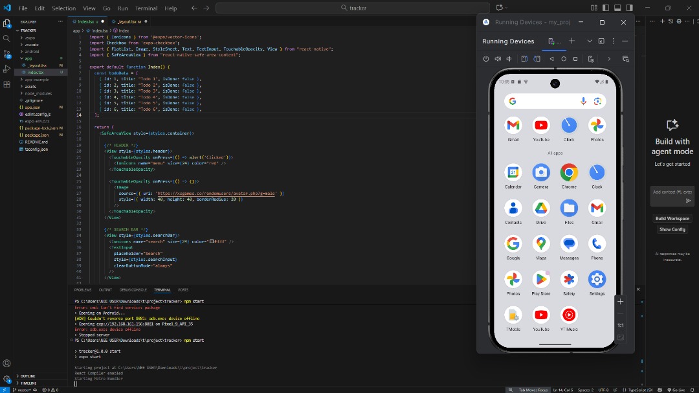Switch to the PROBLEMS panel tab
The image size is (699, 393).
(82, 290)
